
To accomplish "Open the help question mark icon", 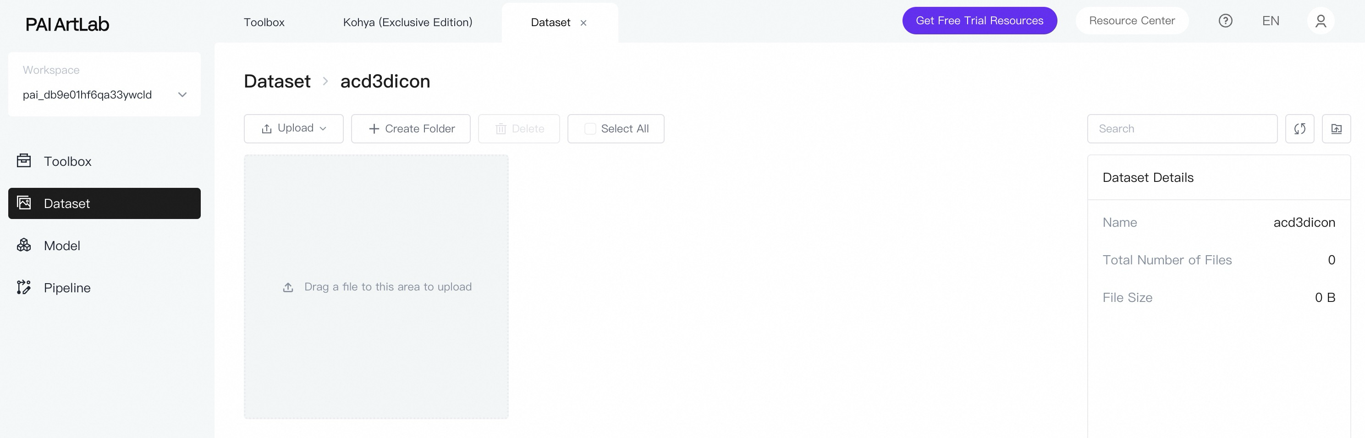I will pyautogui.click(x=1225, y=21).
